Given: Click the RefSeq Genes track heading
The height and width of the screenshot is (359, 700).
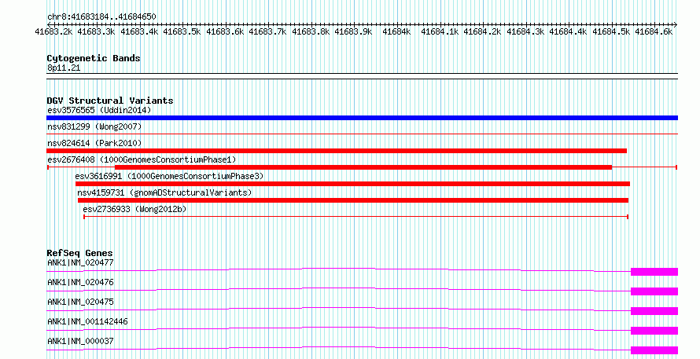Looking at the screenshot, I should pyautogui.click(x=79, y=253).
